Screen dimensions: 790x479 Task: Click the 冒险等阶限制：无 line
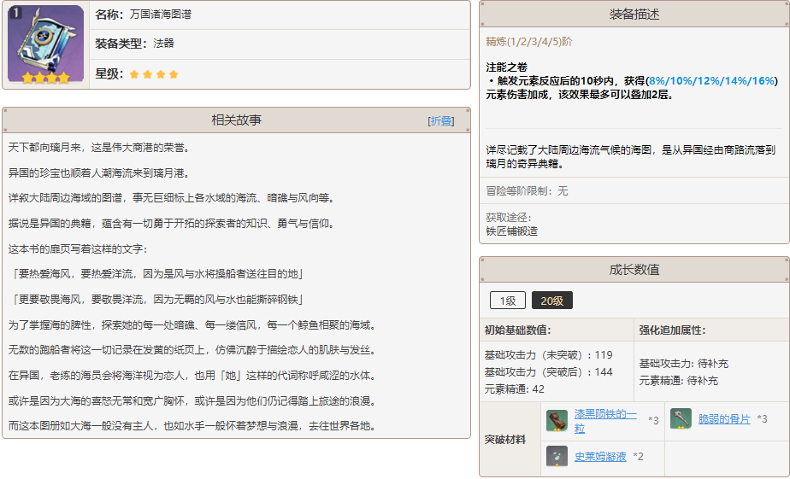pos(527,190)
